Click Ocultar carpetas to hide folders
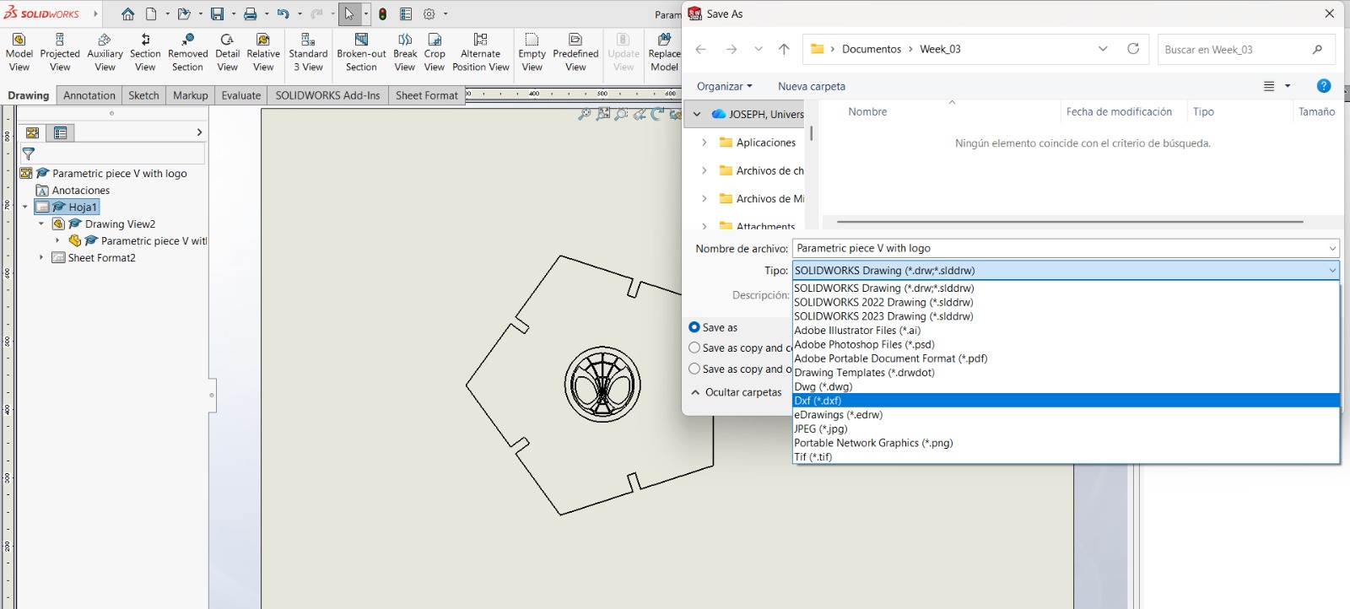1350x609 pixels. pos(736,392)
